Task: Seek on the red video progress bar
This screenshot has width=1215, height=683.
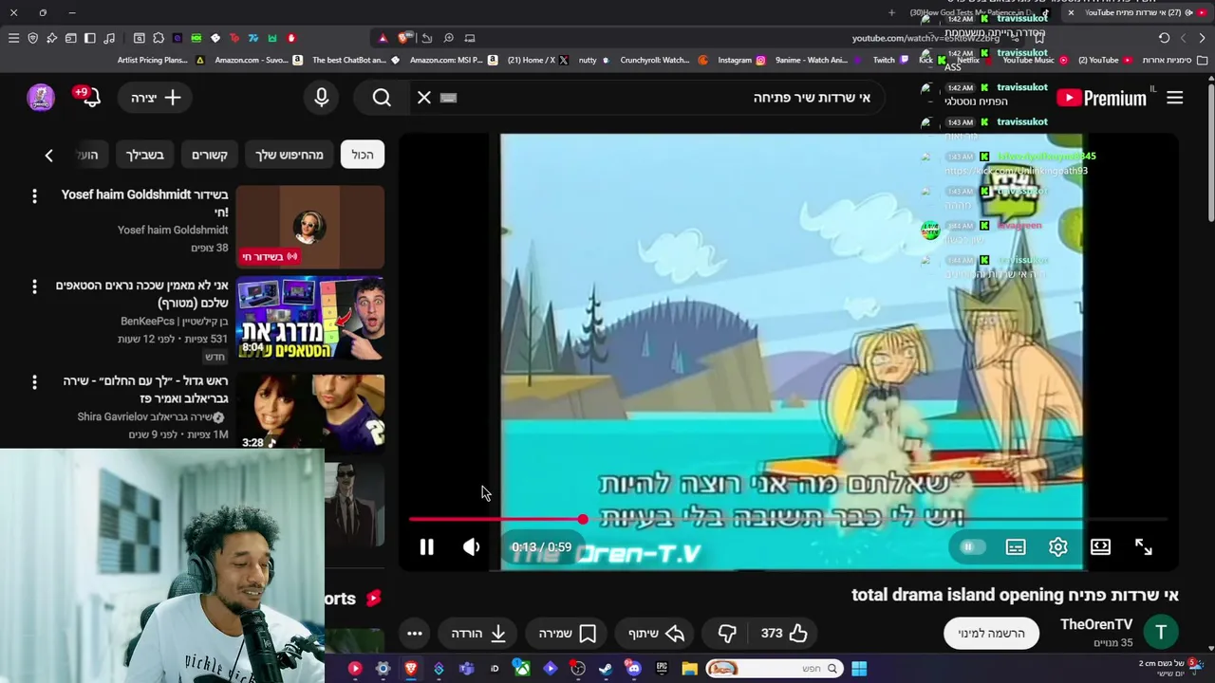Action: point(788,520)
